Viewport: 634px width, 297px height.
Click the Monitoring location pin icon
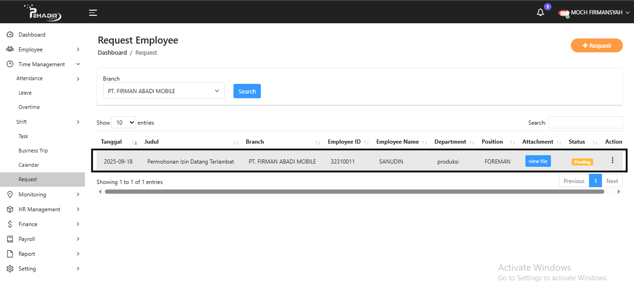click(10, 195)
